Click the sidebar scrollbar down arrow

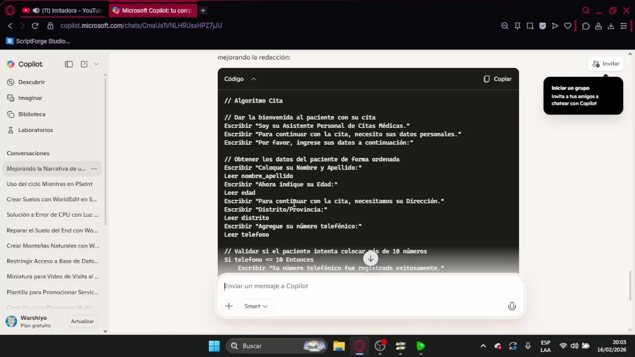coord(105,331)
